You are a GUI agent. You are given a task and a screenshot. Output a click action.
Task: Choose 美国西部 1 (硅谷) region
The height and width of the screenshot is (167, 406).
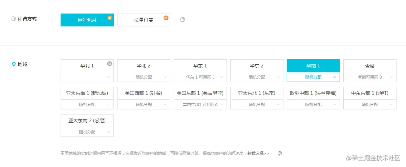tap(144, 93)
